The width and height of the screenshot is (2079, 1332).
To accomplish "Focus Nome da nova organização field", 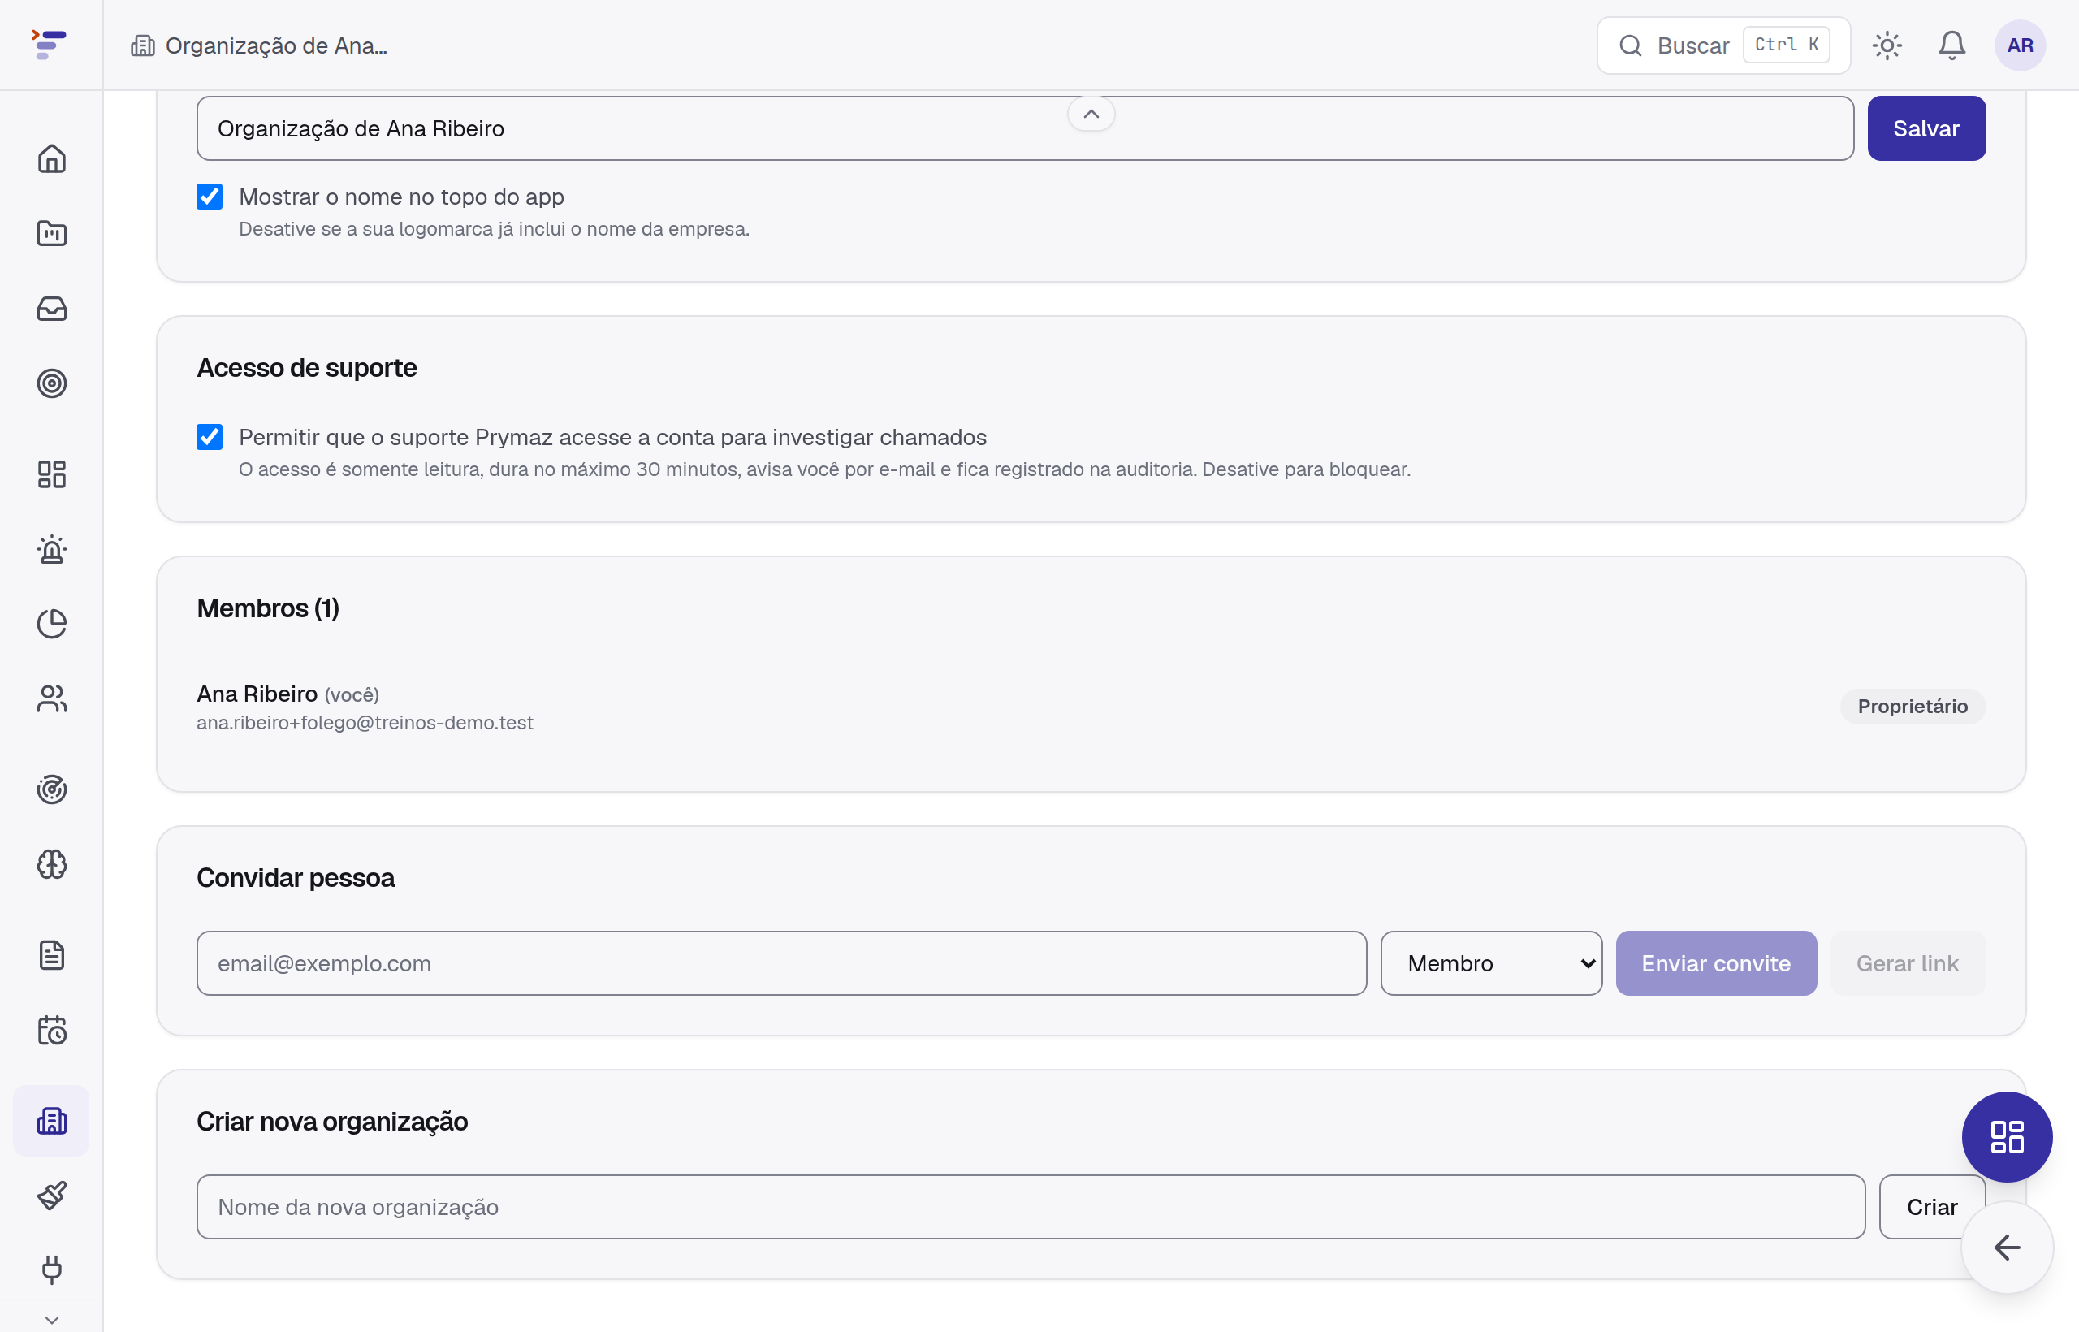I will pyautogui.click(x=1031, y=1207).
